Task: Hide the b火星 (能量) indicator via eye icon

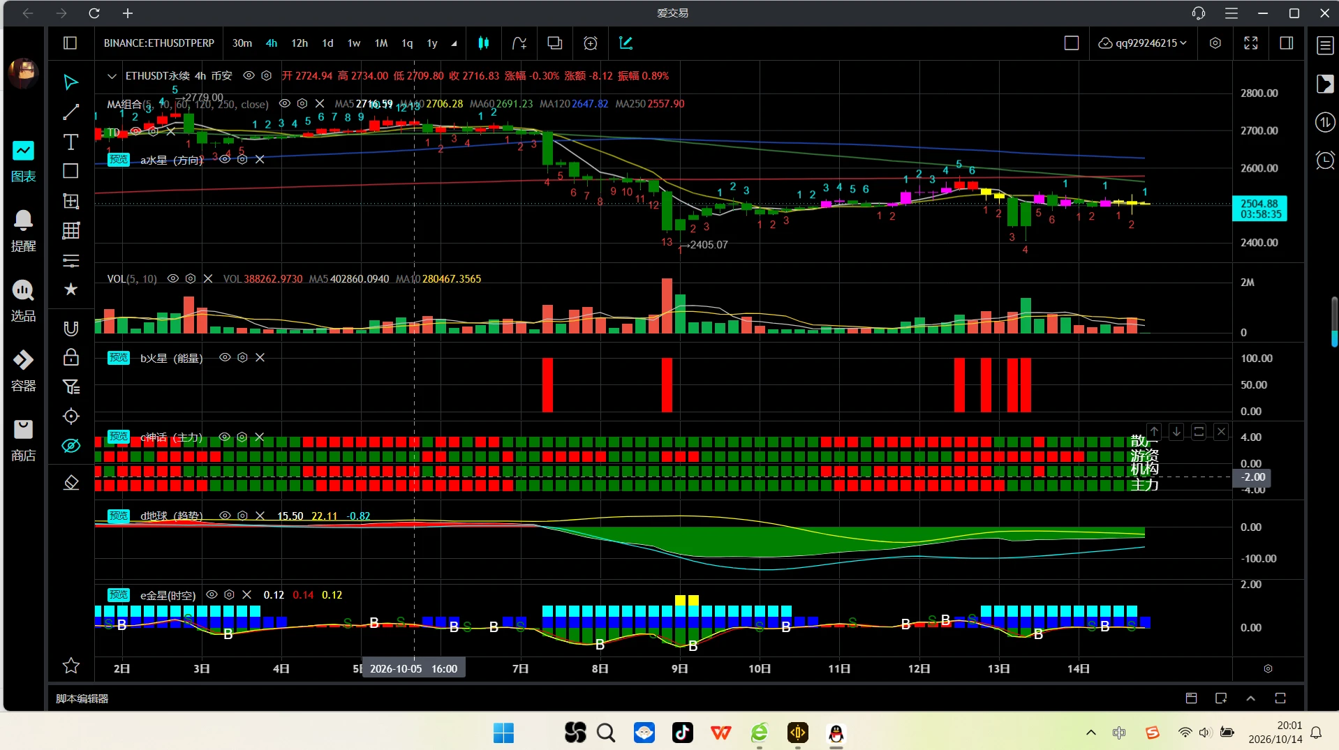Action: click(225, 357)
